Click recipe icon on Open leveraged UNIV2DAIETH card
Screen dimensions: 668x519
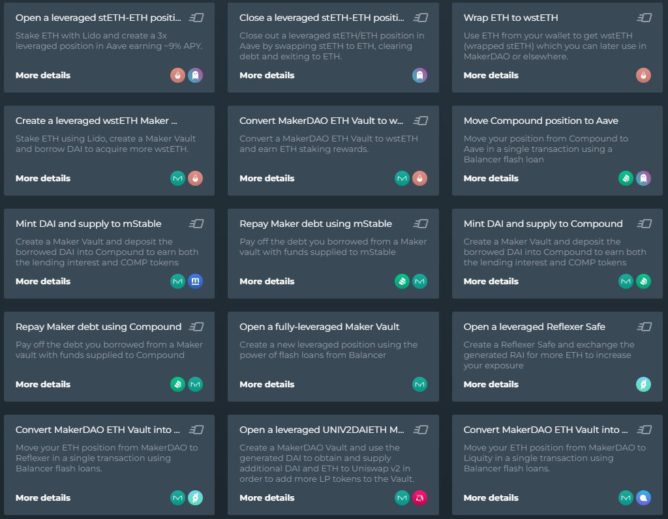tap(421, 430)
